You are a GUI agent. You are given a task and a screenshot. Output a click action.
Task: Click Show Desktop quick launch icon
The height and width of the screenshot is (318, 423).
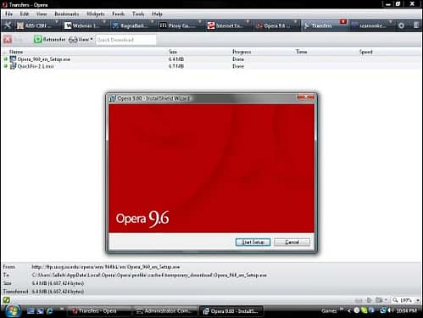(x=31, y=311)
